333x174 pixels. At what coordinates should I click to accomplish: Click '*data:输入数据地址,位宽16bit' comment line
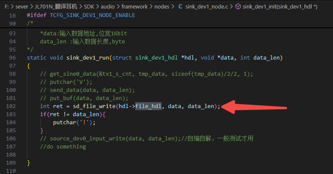click(x=84, y=34)
